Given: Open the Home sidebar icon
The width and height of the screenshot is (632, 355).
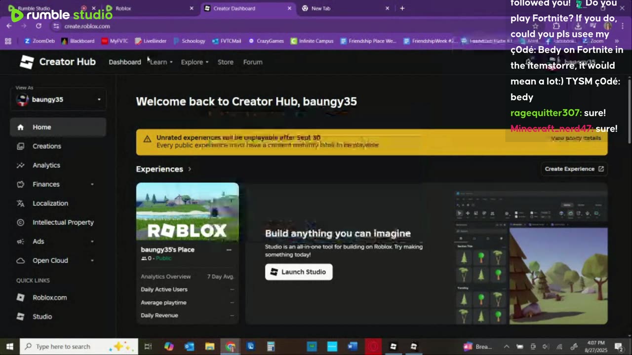Looking at the screenshot, I should coord(20,127).
